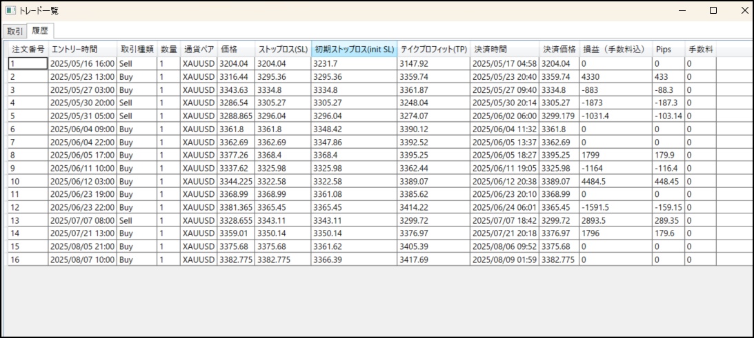
Task: Click the 通貨ペア column header
Action: pyautogui.click(x=199, y=50)
